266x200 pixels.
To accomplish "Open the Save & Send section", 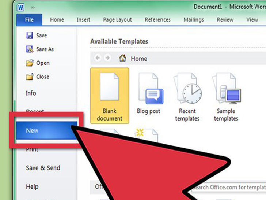I will click(x=43, y=168).
